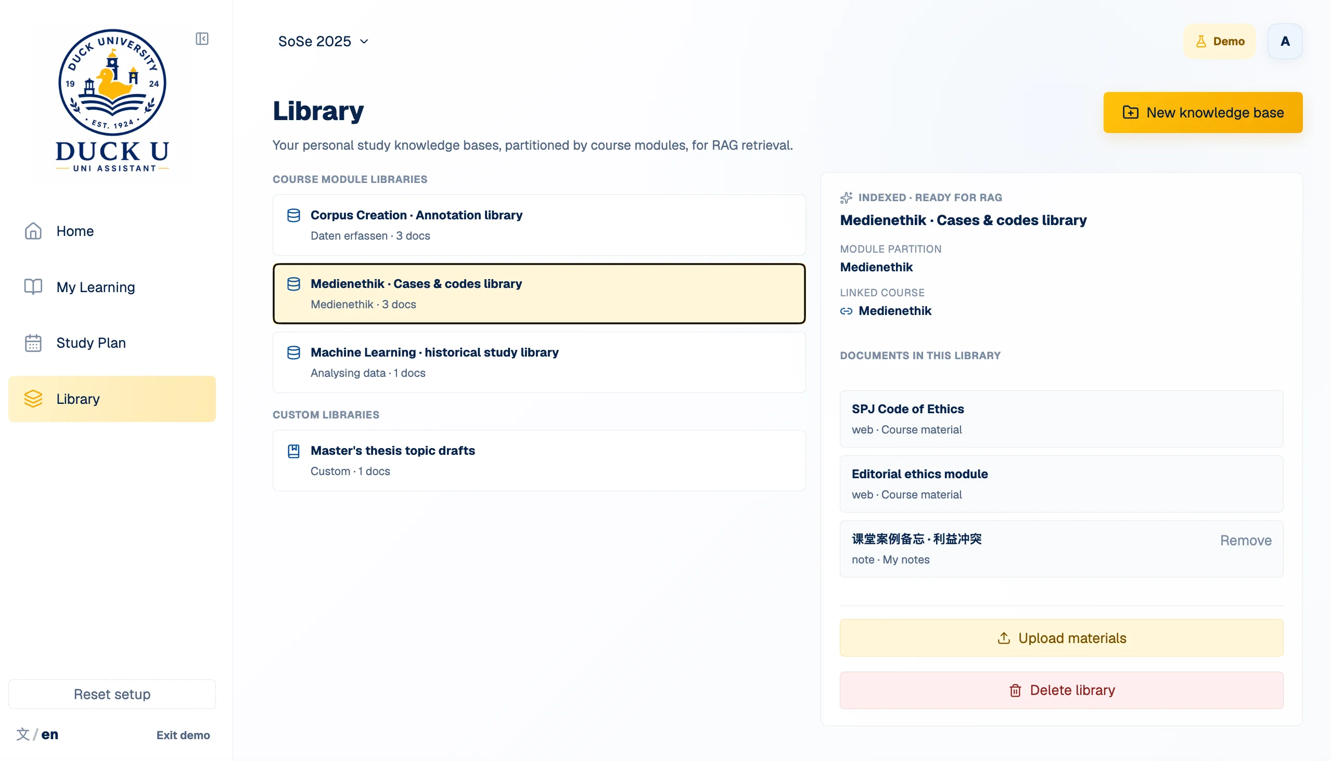Screen dimensions: 1331x761
Task: Open Master's thesis topic drafts library
Action: tap(539, 461)
